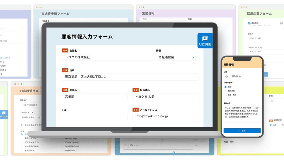Click the plus icon below the bottom form
284x160 pixels.
[173, 152]
